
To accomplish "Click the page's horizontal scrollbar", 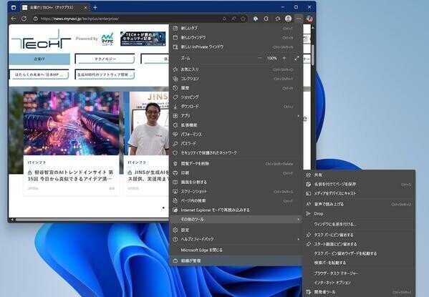I will point(92,220).
